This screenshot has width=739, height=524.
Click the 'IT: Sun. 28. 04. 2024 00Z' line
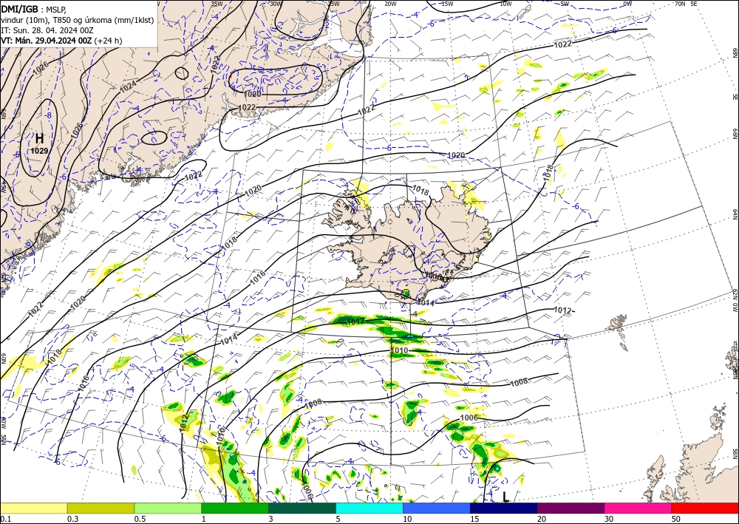[x=47, y=30]
